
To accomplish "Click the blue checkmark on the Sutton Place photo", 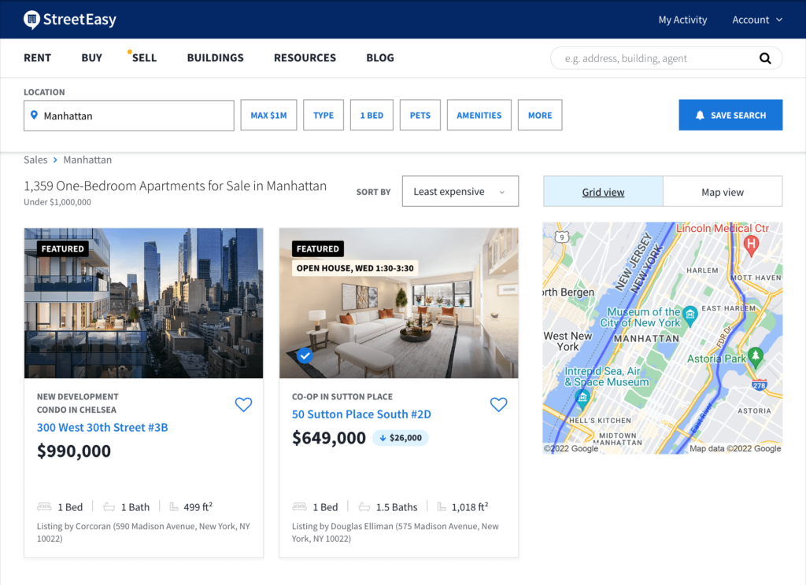I will pyautogui.click(x=304, y=356).
